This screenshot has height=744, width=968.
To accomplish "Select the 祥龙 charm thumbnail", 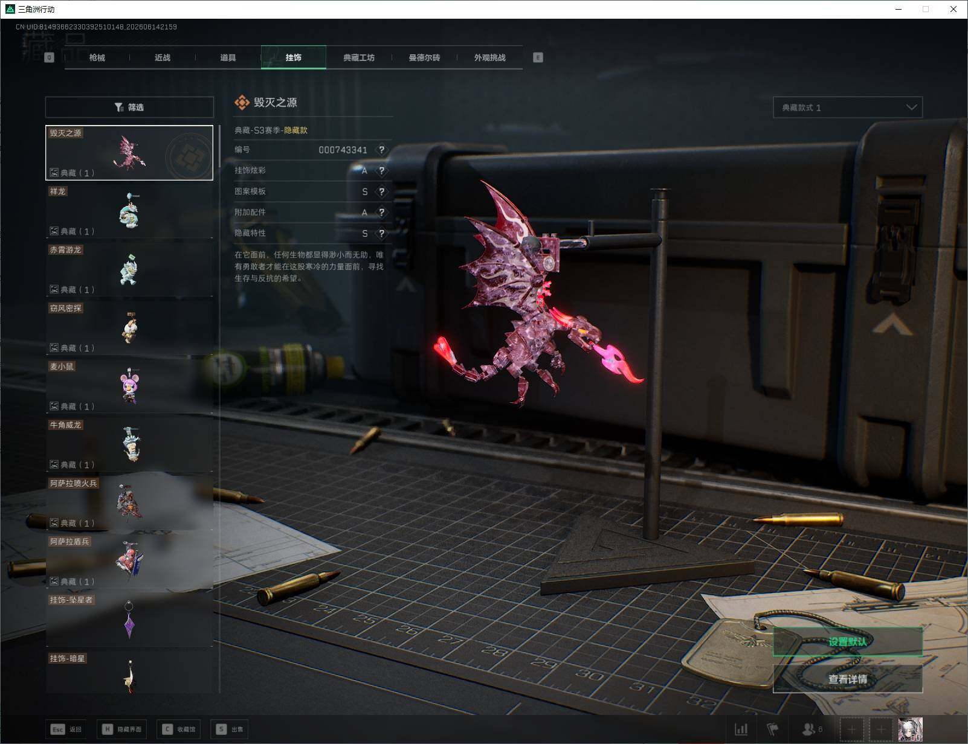I will click(x=129, y=211).
